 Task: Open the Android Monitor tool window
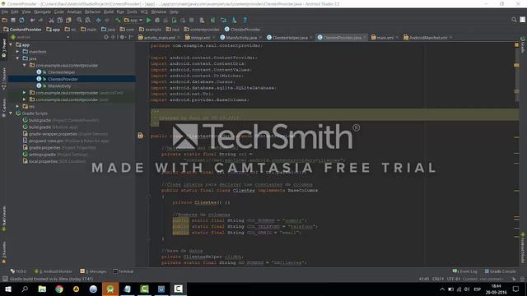pyautogui.click(x=53, y=271)
